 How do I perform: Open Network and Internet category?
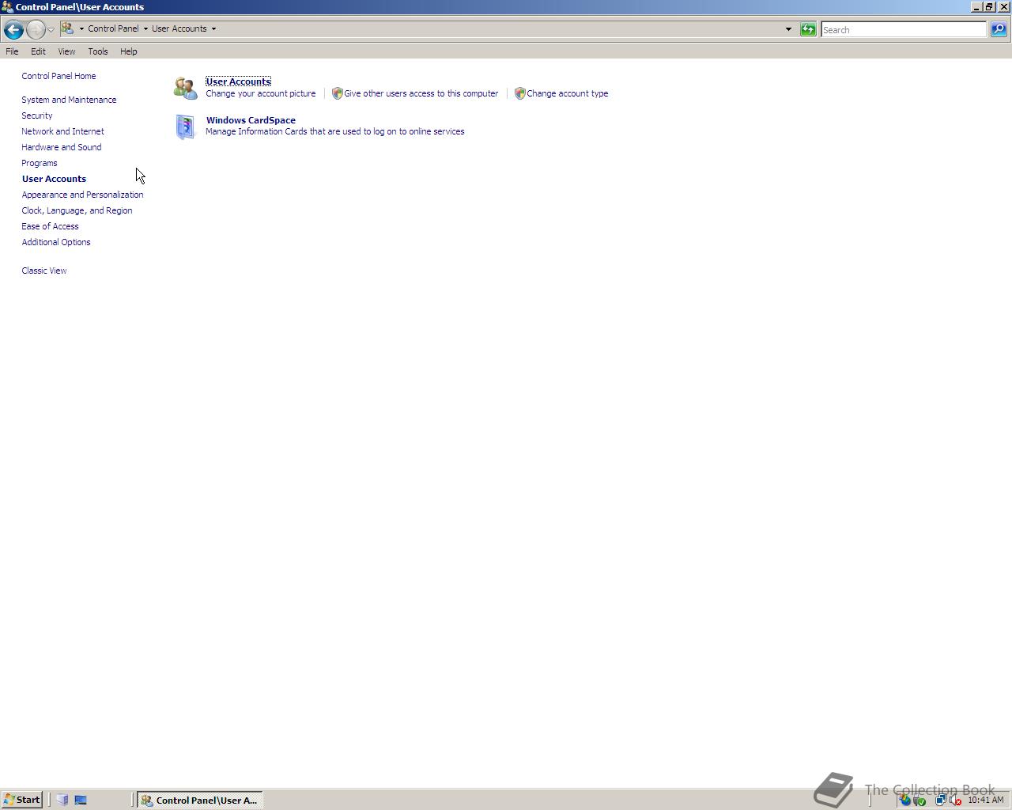[x=62, y=131]
